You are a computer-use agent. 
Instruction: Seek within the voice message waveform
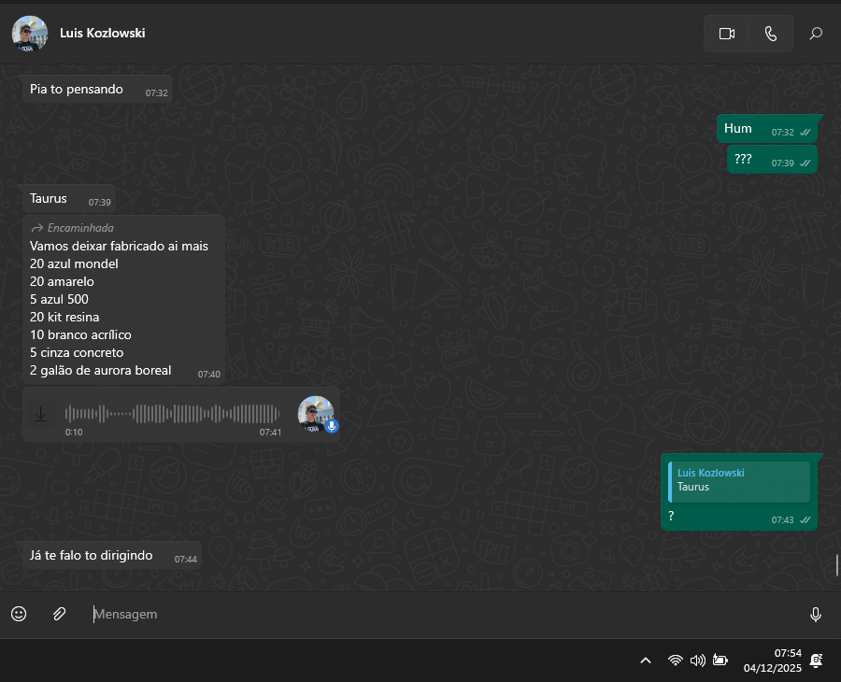[x=172, y=414]
